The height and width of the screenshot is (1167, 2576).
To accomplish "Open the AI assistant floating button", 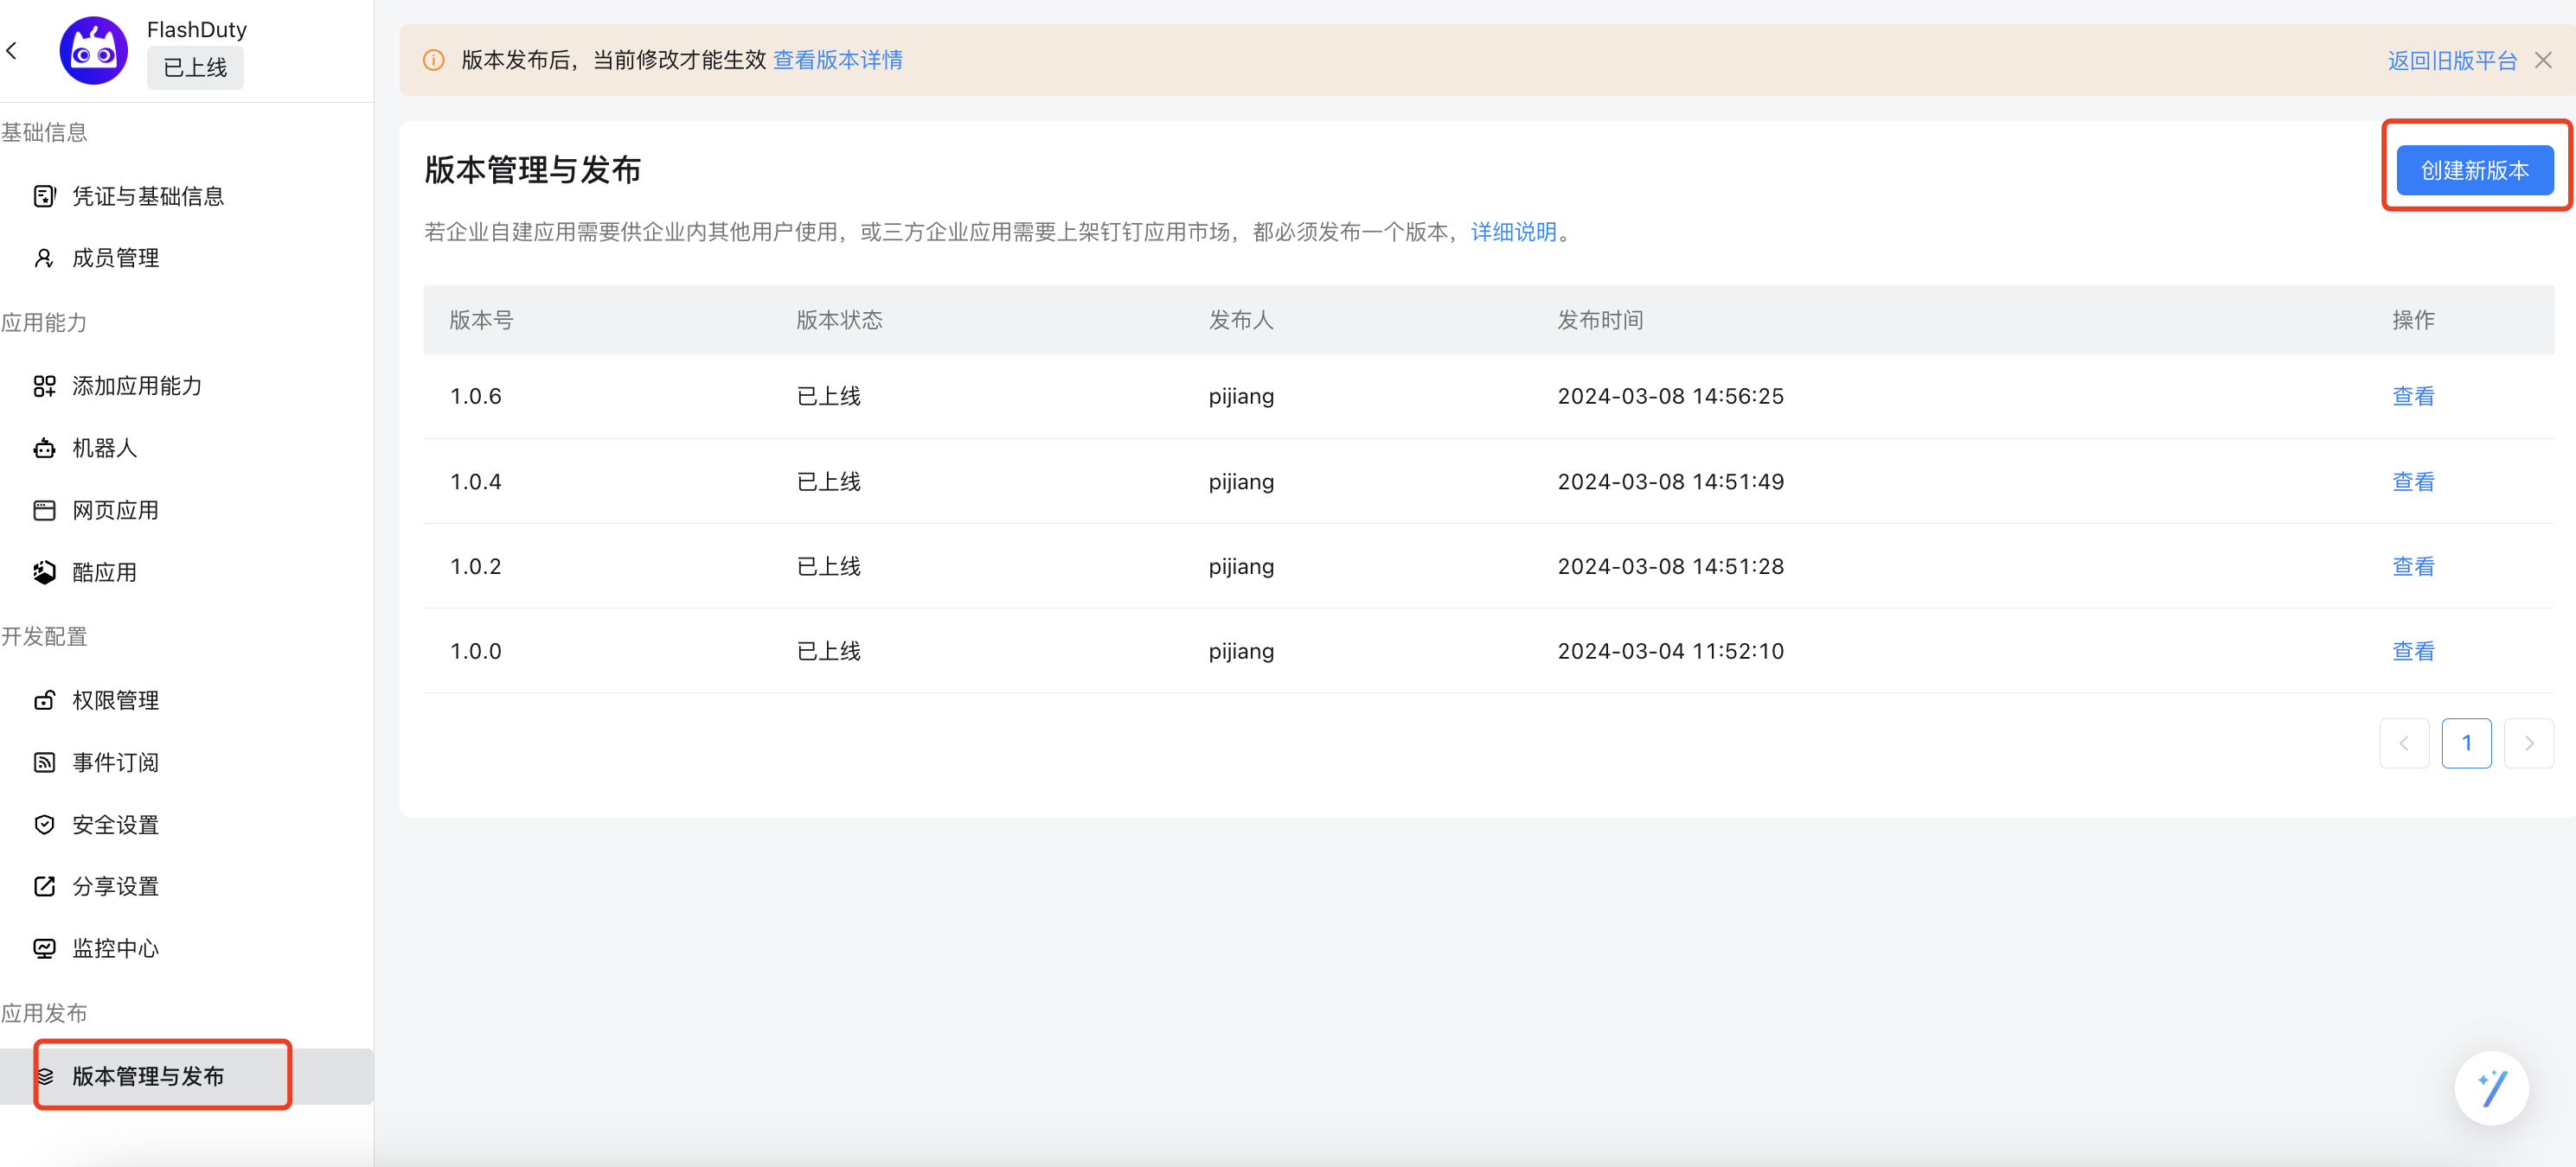I will (x=2492, y=1088).
